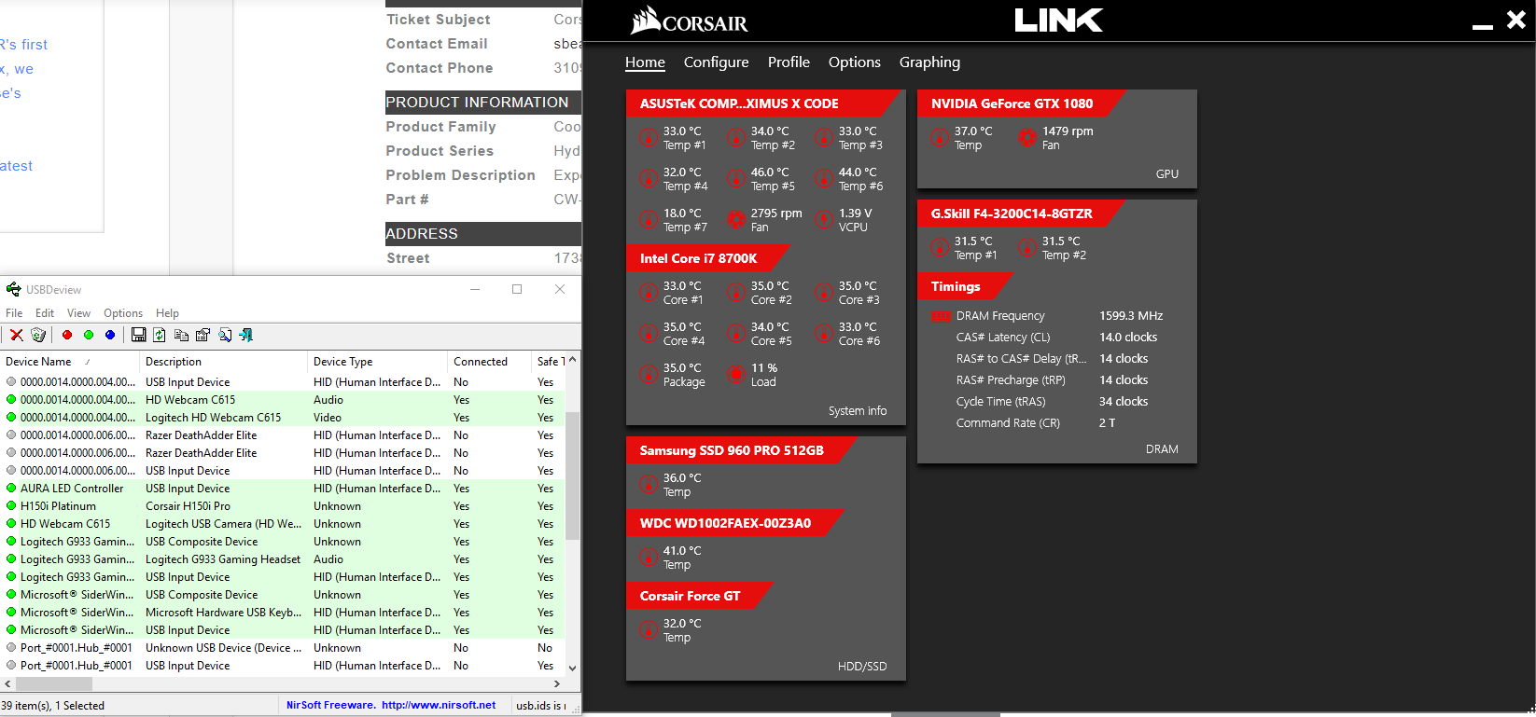Select the Unknown USB Device row

pos(283,648)
